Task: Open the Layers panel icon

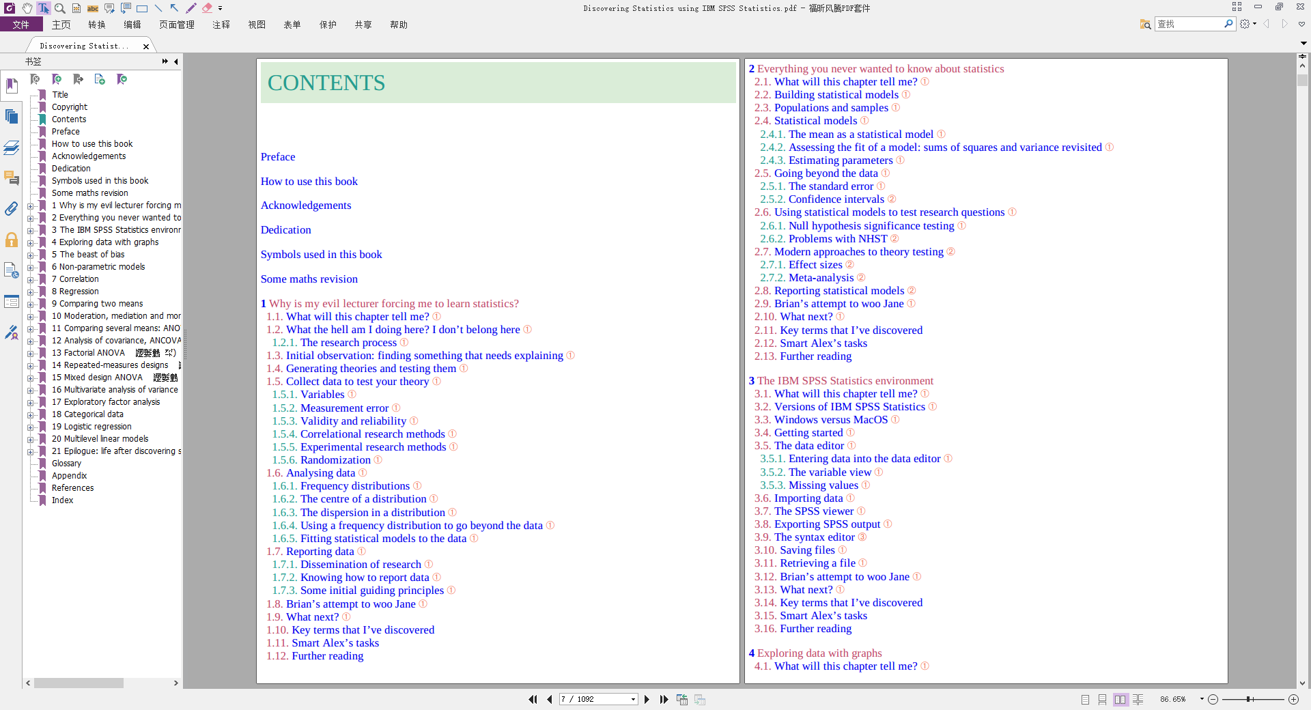Action: pos(12,147)
